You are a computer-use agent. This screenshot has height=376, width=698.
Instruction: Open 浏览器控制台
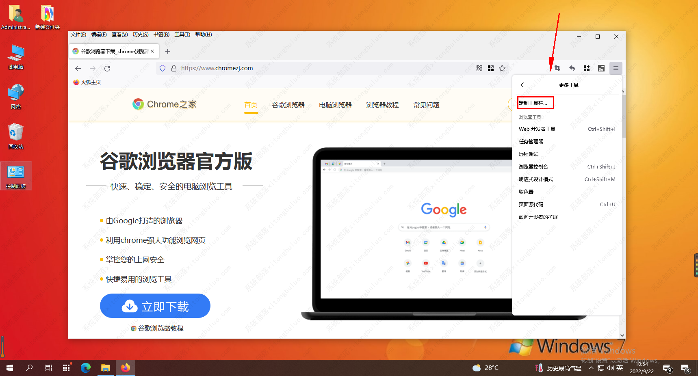567,167
